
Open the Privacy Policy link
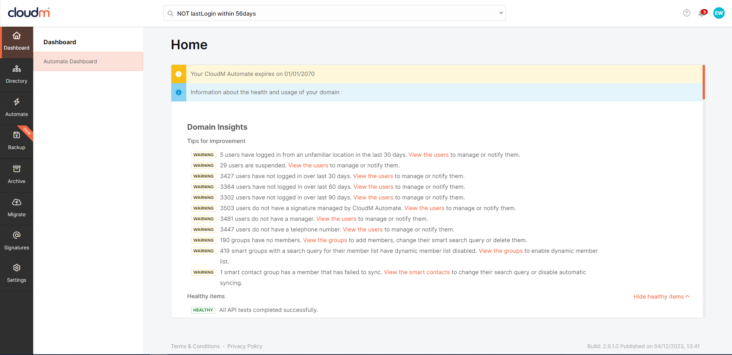tap(245, 346)
